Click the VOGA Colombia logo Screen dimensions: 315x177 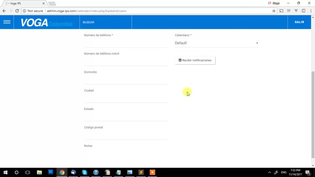coord(46,23)
